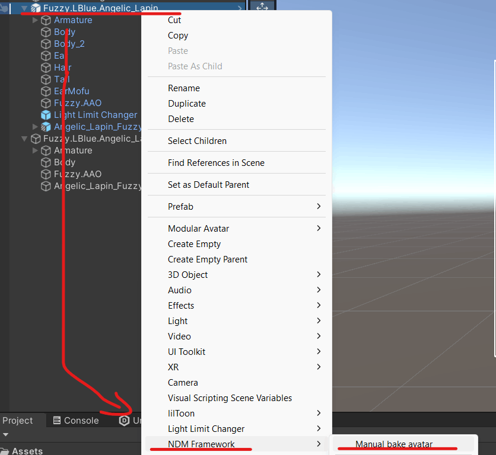Select the grey Body object

65,162
